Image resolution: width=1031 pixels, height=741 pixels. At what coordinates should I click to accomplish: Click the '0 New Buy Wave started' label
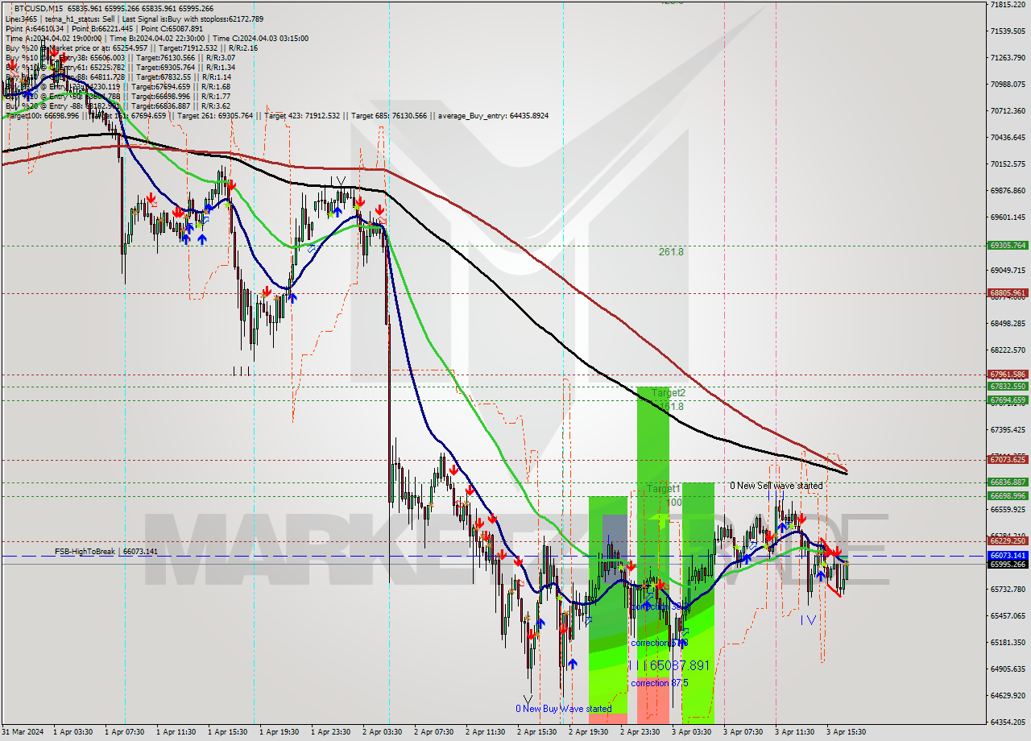(x=564, y=709)
